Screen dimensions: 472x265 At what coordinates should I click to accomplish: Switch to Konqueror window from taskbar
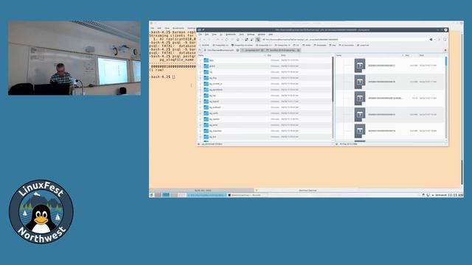[206, 195]
